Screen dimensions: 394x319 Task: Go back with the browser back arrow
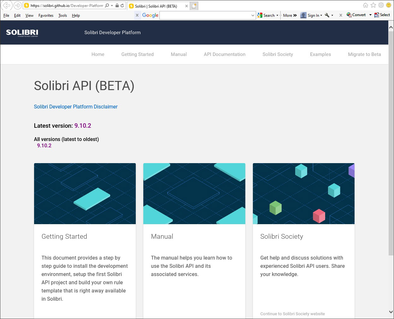tap(6, 5)
